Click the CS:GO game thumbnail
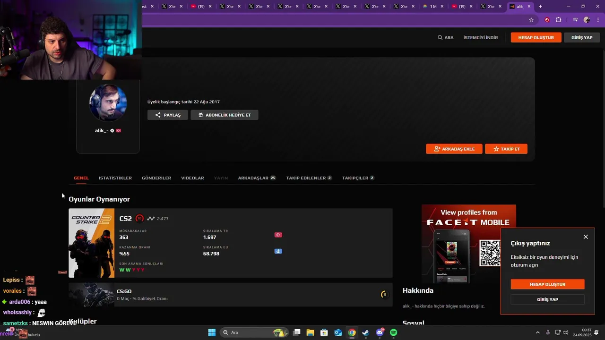This screenshot has width=605, height=340. tap(91, 295)
